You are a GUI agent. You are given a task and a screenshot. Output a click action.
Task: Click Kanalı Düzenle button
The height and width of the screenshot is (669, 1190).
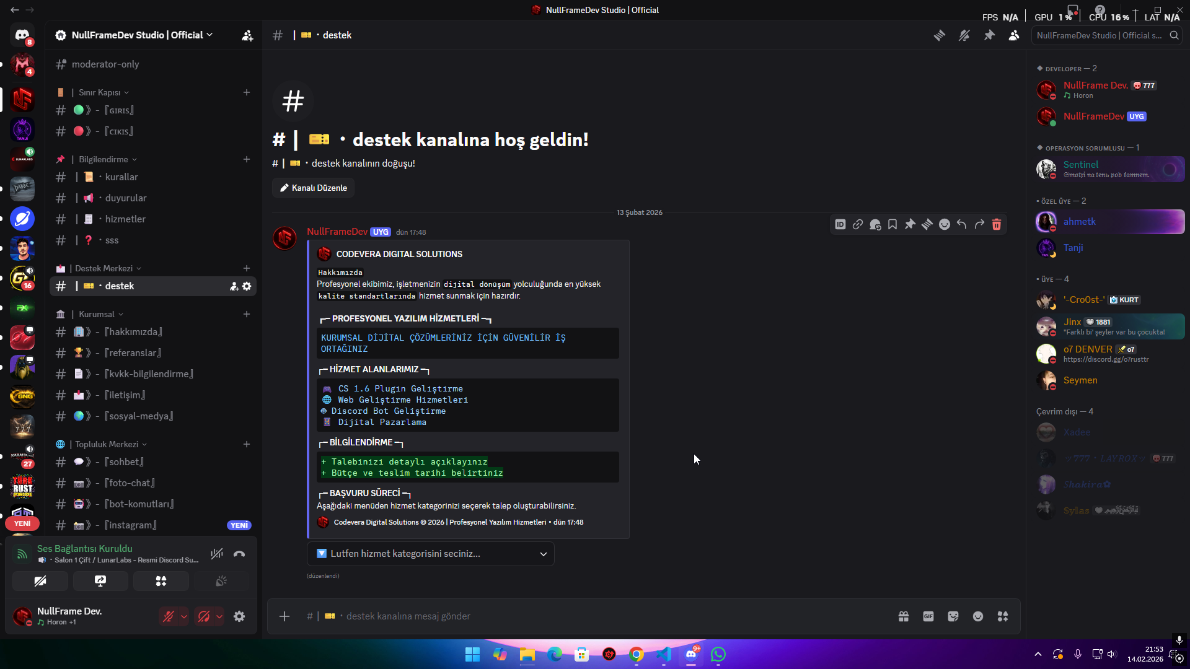[313, 188]
